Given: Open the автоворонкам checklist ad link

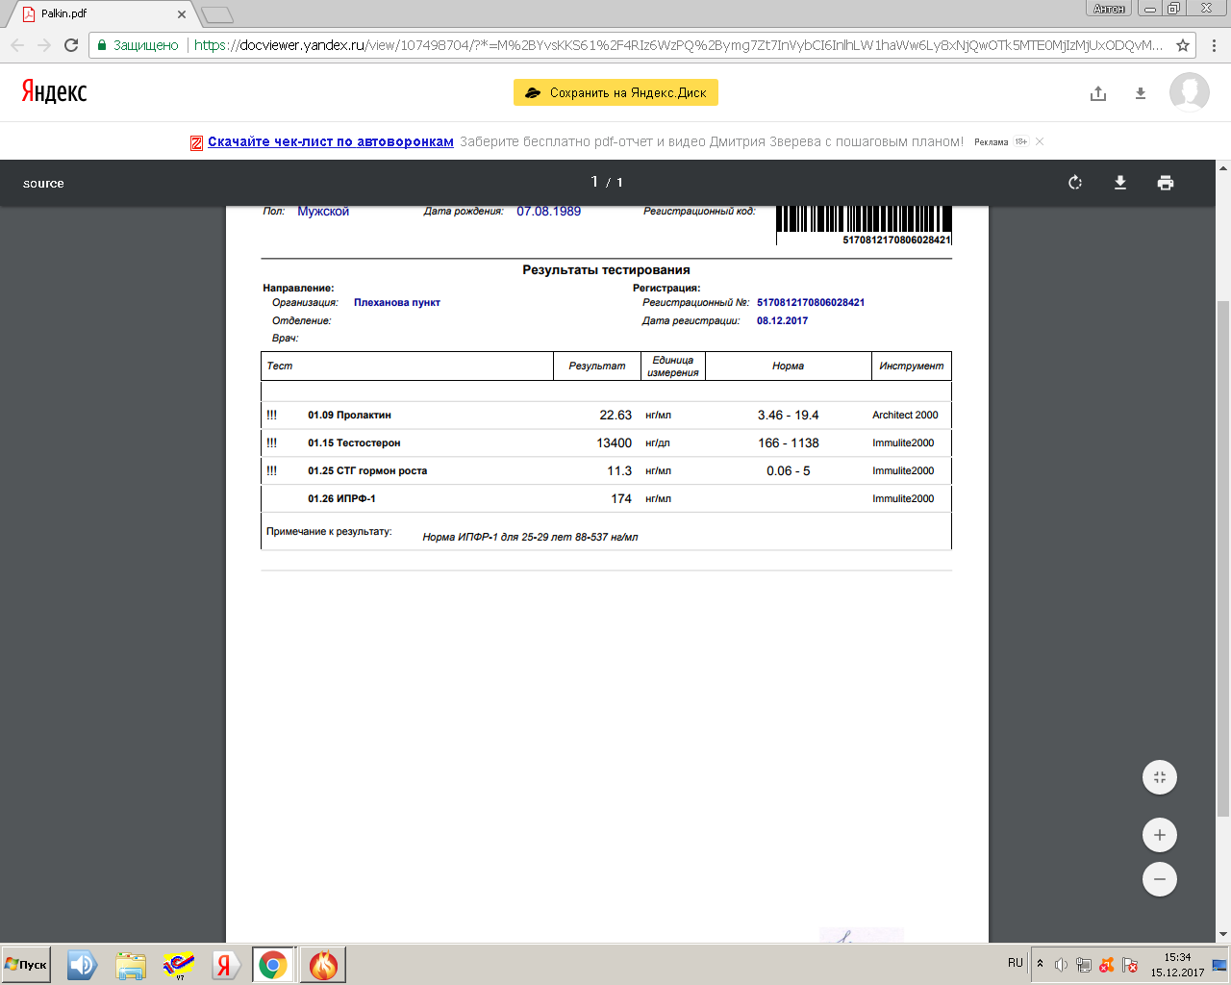Looking at the screenshot, I should (330, 141).
